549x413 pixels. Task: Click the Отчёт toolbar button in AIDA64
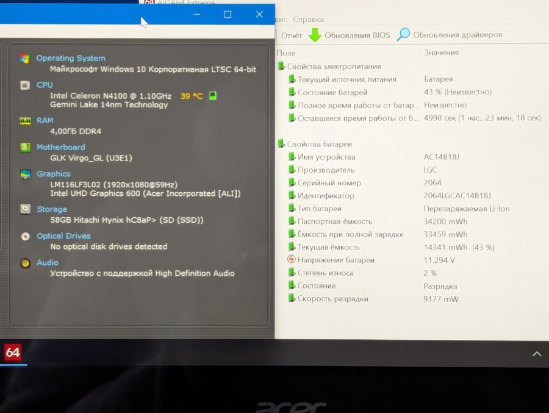(292, 35)
